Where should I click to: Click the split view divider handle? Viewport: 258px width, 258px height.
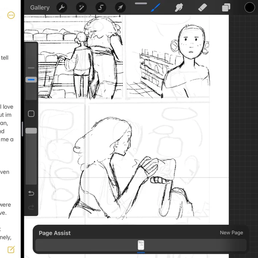(x=22, y=129)
